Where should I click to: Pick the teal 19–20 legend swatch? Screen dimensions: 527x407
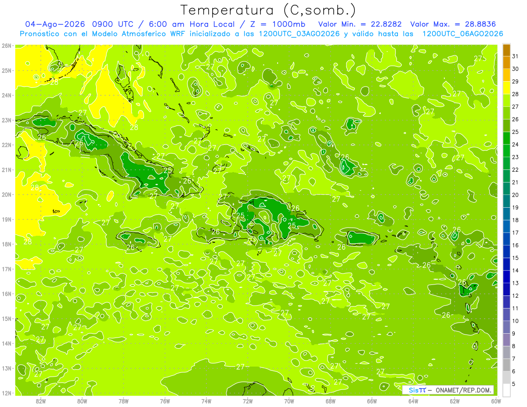pos(506,201)
